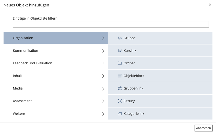The image size is (216, 133).
Task: Click the Ordner folder icon
Action: click(x=120, y=63)
